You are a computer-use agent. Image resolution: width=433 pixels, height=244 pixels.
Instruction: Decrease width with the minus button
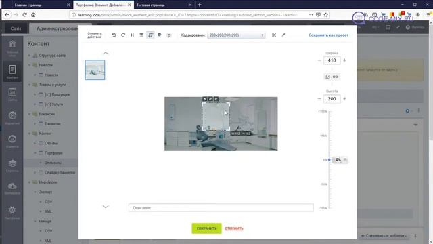319,60
